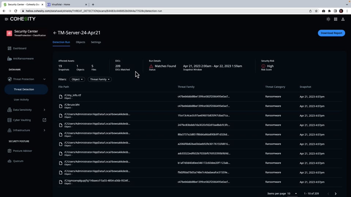Image resolution: width=351 pixels, height=197 pixels.
Task: Open the Dashboard link
Action: (20, 48)
